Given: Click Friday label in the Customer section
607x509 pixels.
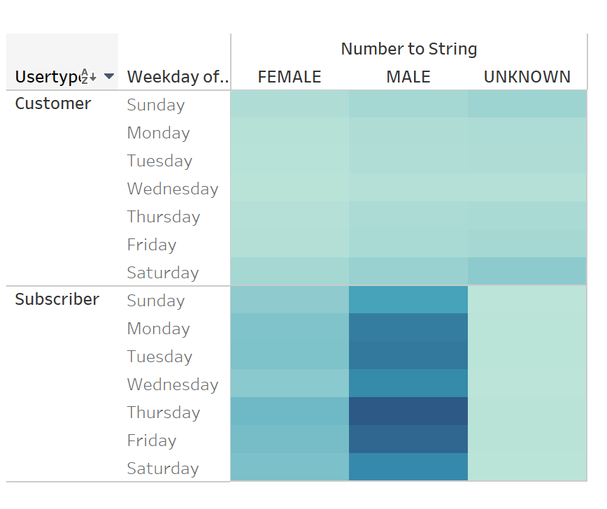Looking at the screenshot, I should (151, 245).
